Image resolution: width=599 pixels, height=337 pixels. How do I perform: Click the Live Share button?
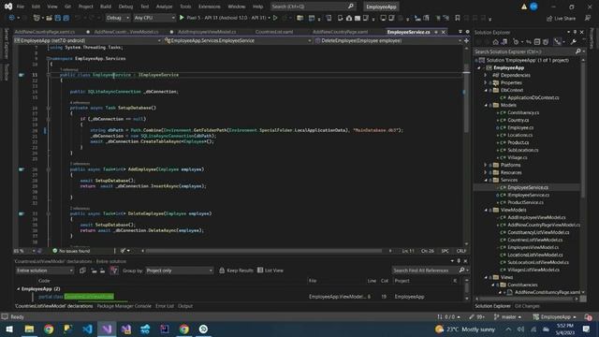[561, 19]
